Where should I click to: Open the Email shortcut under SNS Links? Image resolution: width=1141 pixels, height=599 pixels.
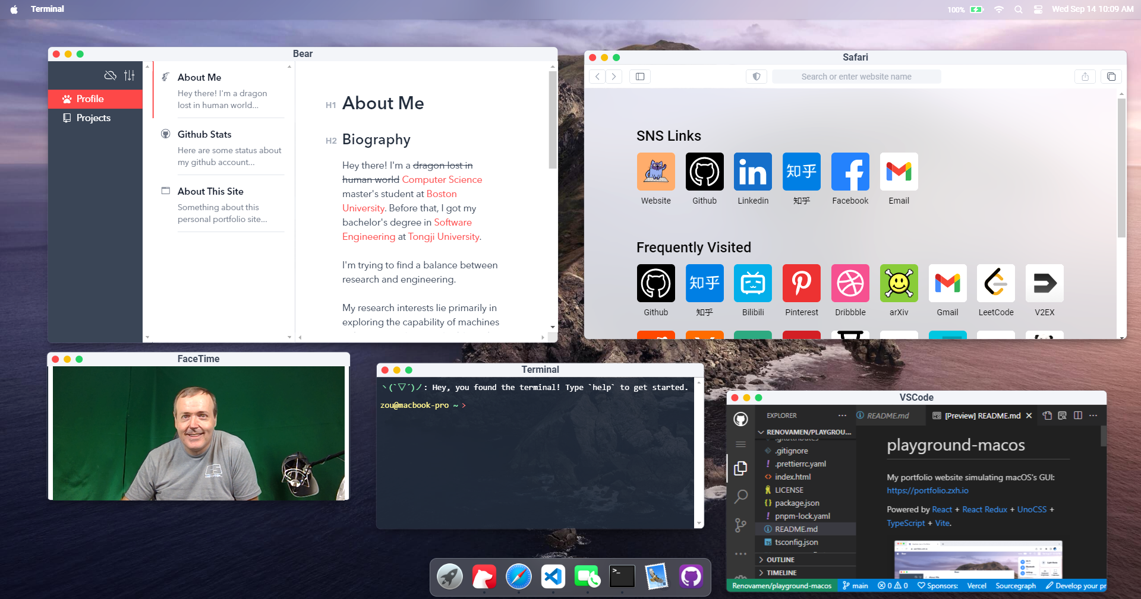[899, 172]
